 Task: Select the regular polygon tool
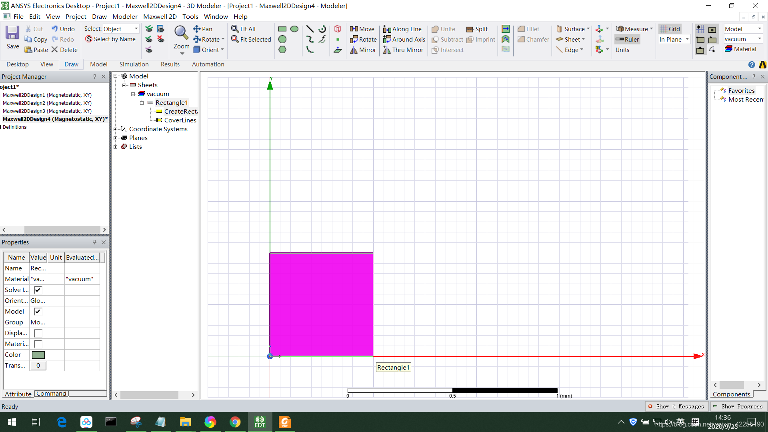282,50
